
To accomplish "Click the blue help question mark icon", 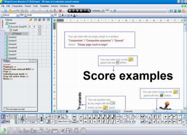I will (171, 11).
